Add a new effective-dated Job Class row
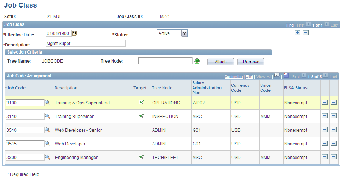Image resolution: width=344 pixels, height=177 pixels. click(298, 33)
